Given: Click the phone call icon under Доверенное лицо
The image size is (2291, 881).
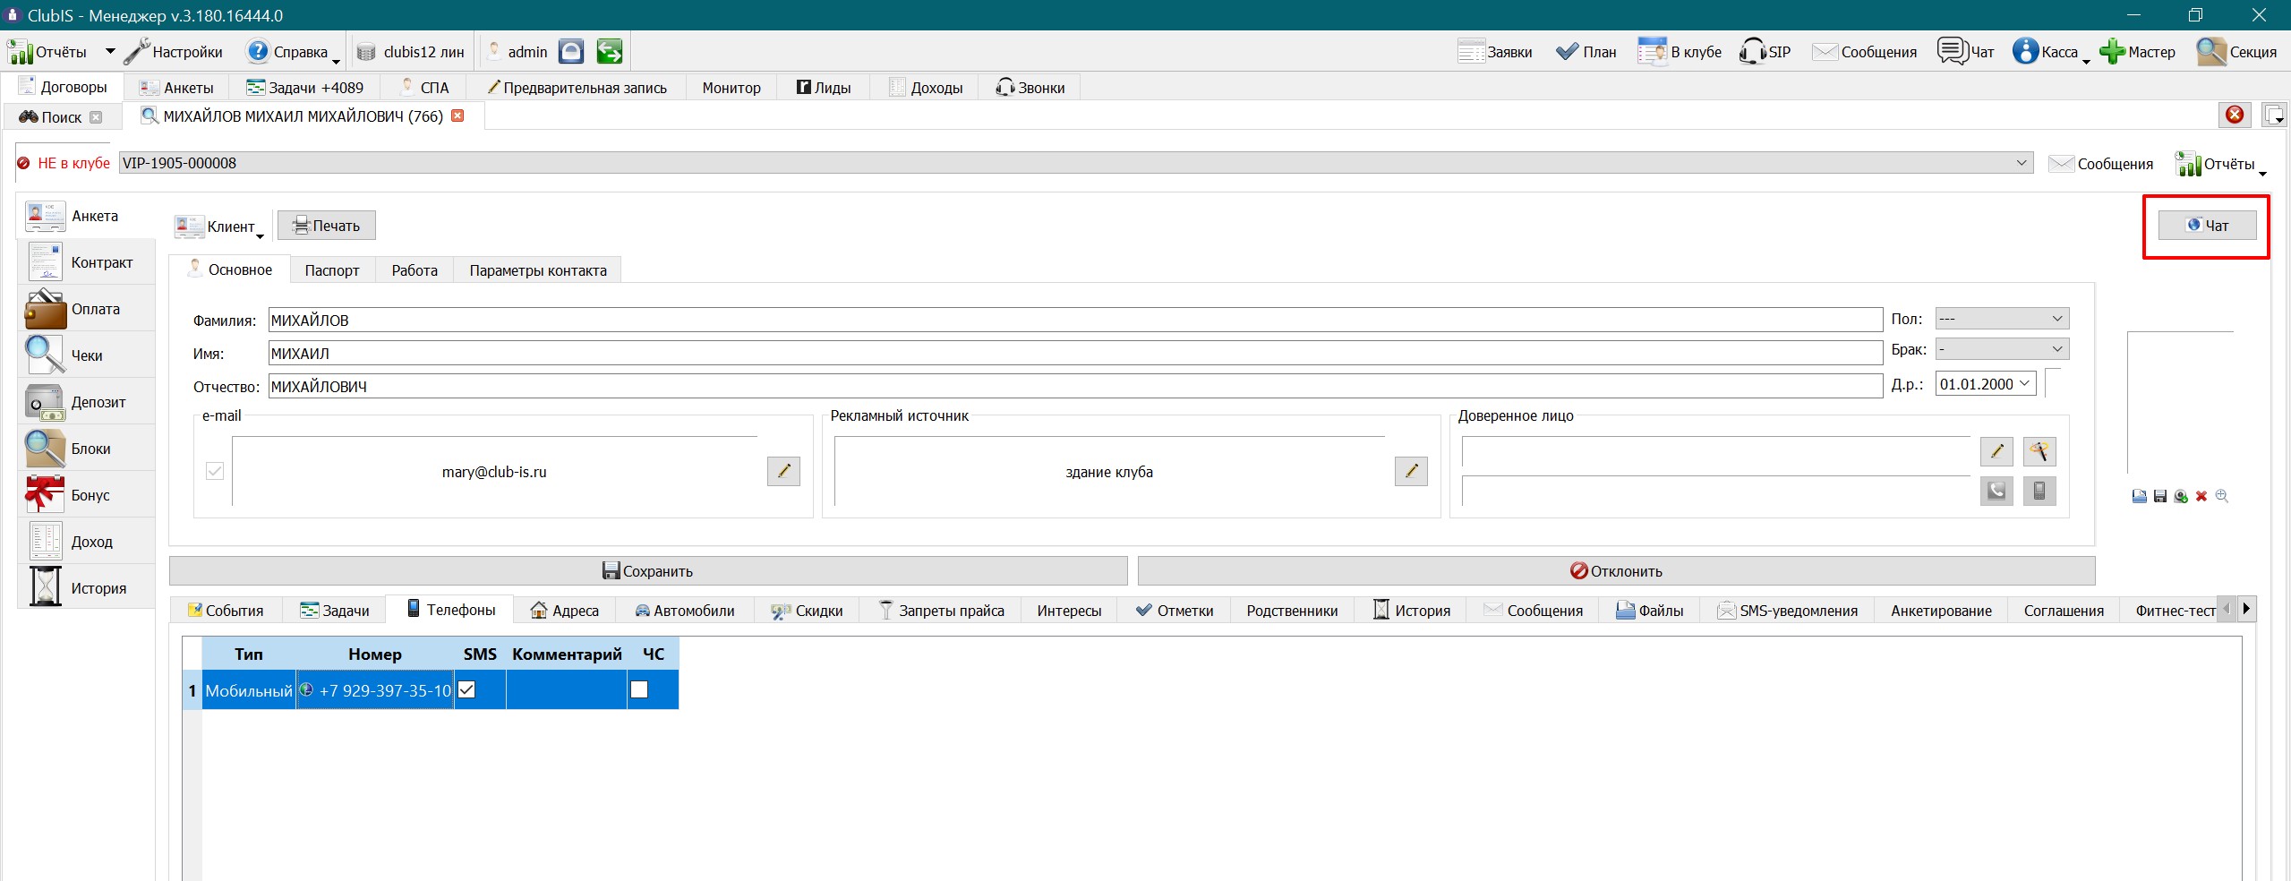Looking at the screenshot, I should click(1996, 491).
